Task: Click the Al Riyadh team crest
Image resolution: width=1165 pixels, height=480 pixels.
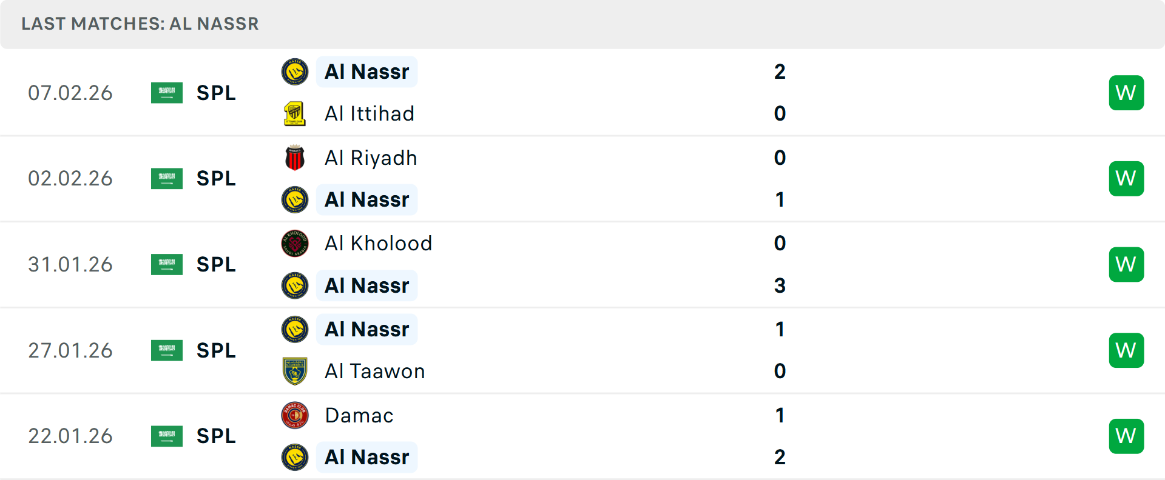Action: [x=294, y=158]
